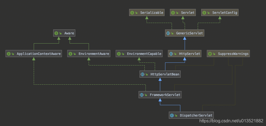Viewport: 266px width, 126px height.
Task: Select the ApplicationContextAware label text
Action: tap(39, 54)
